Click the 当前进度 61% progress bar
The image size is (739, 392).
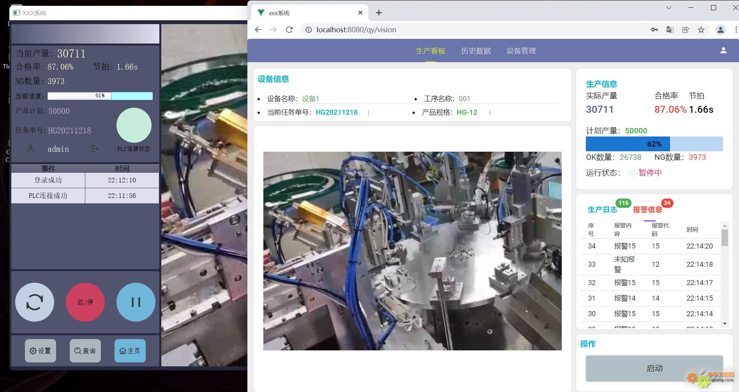[x=100, y=96]
